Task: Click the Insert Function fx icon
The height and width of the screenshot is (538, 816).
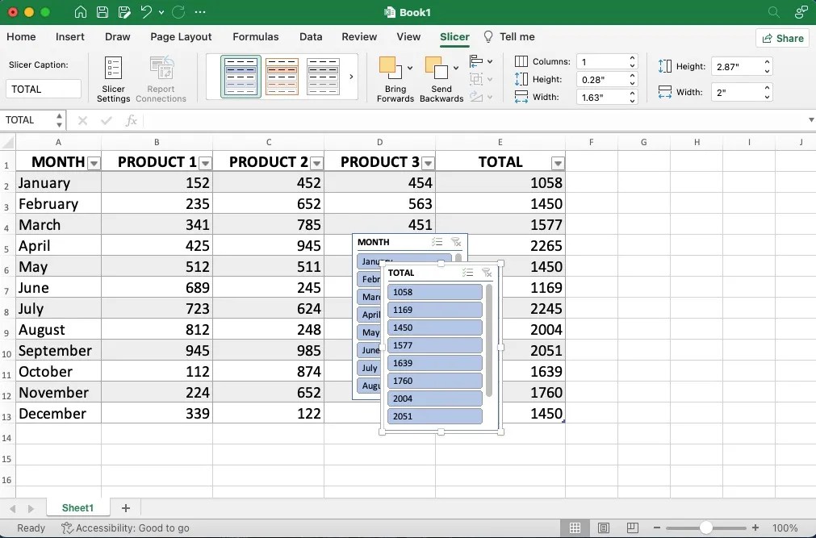Action: [x=132, y=119]
